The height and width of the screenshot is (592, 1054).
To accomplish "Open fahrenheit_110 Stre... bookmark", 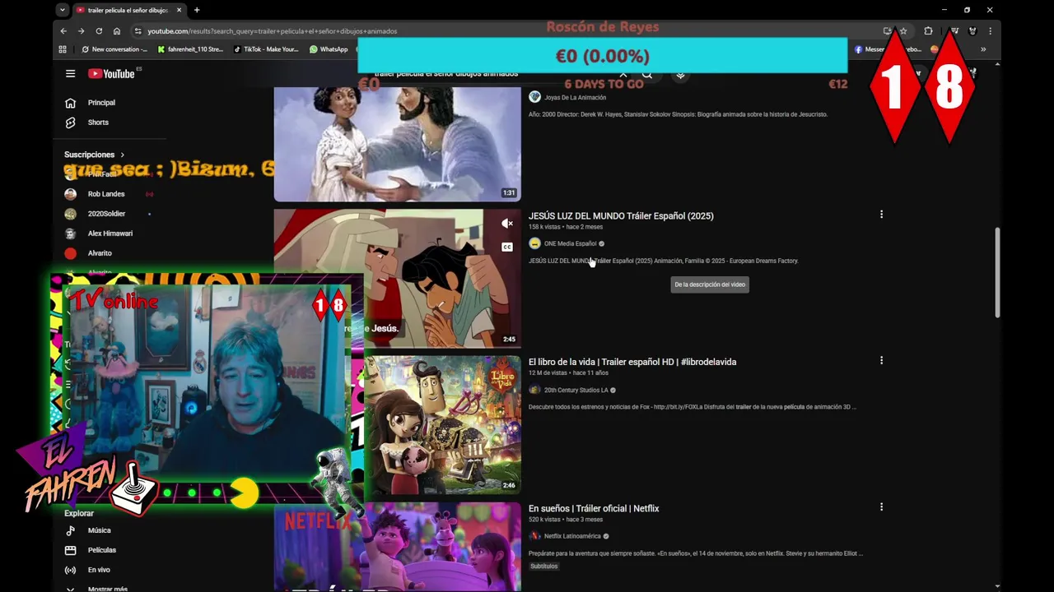I will tap(190, 49).
